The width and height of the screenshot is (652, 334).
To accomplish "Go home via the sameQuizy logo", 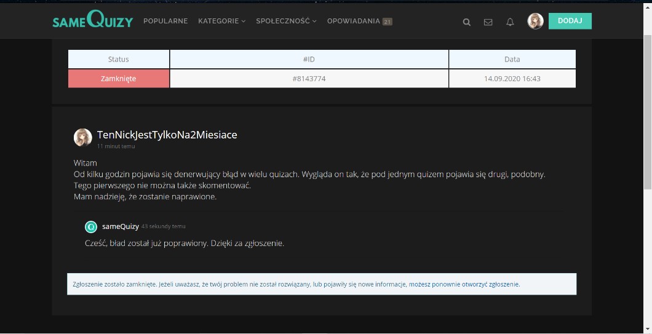I will [92, 22].
